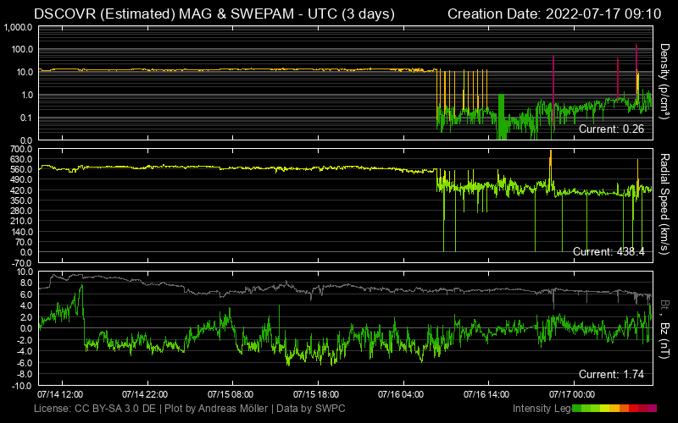Click the 07/14 22:00 time axis label

click(x=145, y=394)
